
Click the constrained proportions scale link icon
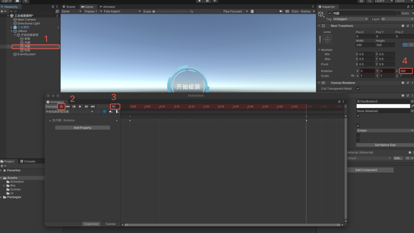point(353,76)
